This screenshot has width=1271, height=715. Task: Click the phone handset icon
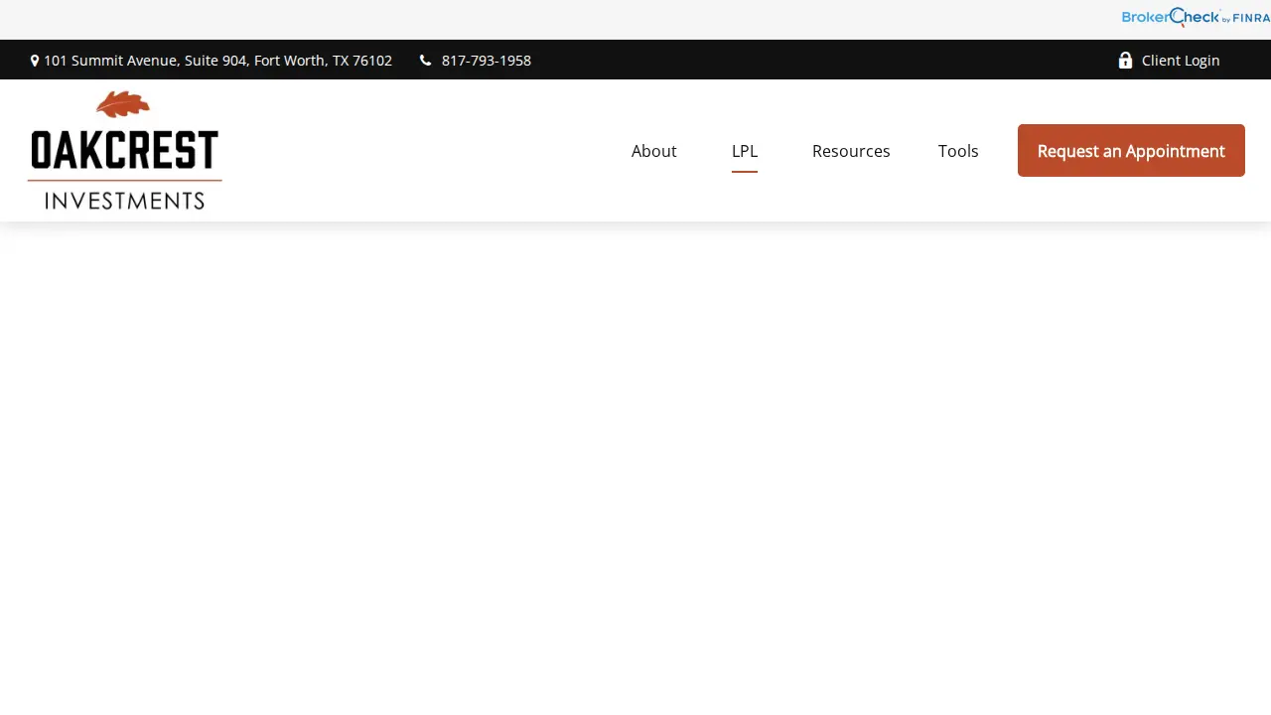tap(426, 61)
